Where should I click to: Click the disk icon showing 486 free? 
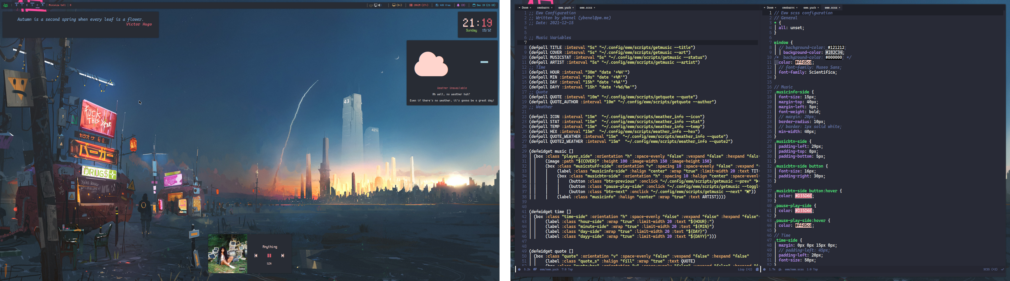pyautogui.click(x=437, y=5)
